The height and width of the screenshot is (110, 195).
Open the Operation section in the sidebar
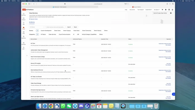click(x=23, y=37)
